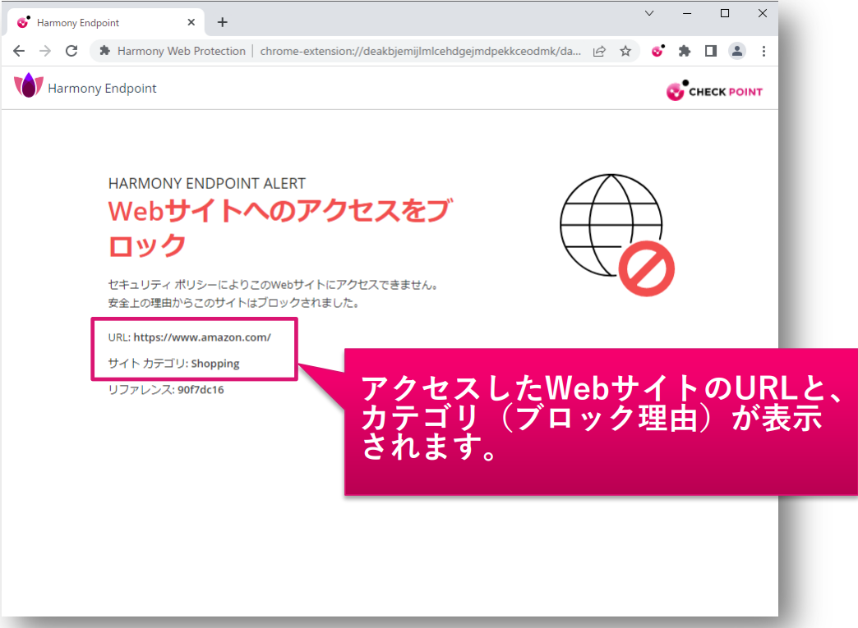This screenshot has height=628, width=858.
Task: Click the red Webサイトへのアクセスをブロック title
Action: pyautogui.click(x=280, y=228)
